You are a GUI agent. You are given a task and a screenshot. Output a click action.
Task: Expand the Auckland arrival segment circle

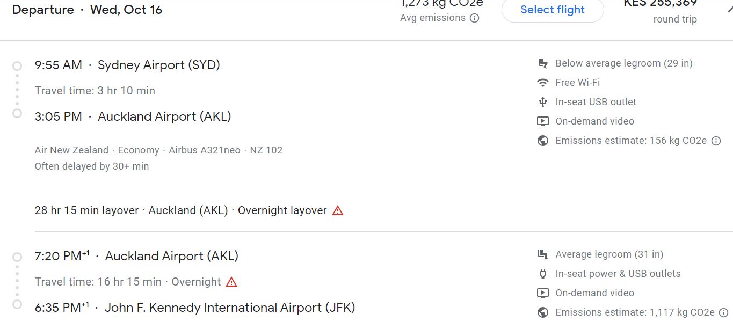pyautogui.click(x=17, y=113)
